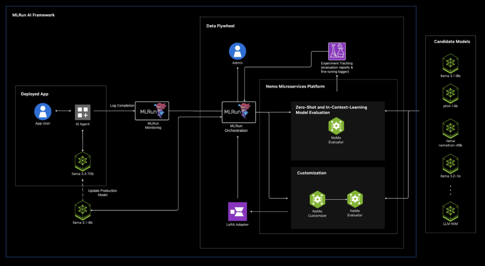Click the llama 3.3-70b model icon
485x266 pixels.
coord(82,161)
